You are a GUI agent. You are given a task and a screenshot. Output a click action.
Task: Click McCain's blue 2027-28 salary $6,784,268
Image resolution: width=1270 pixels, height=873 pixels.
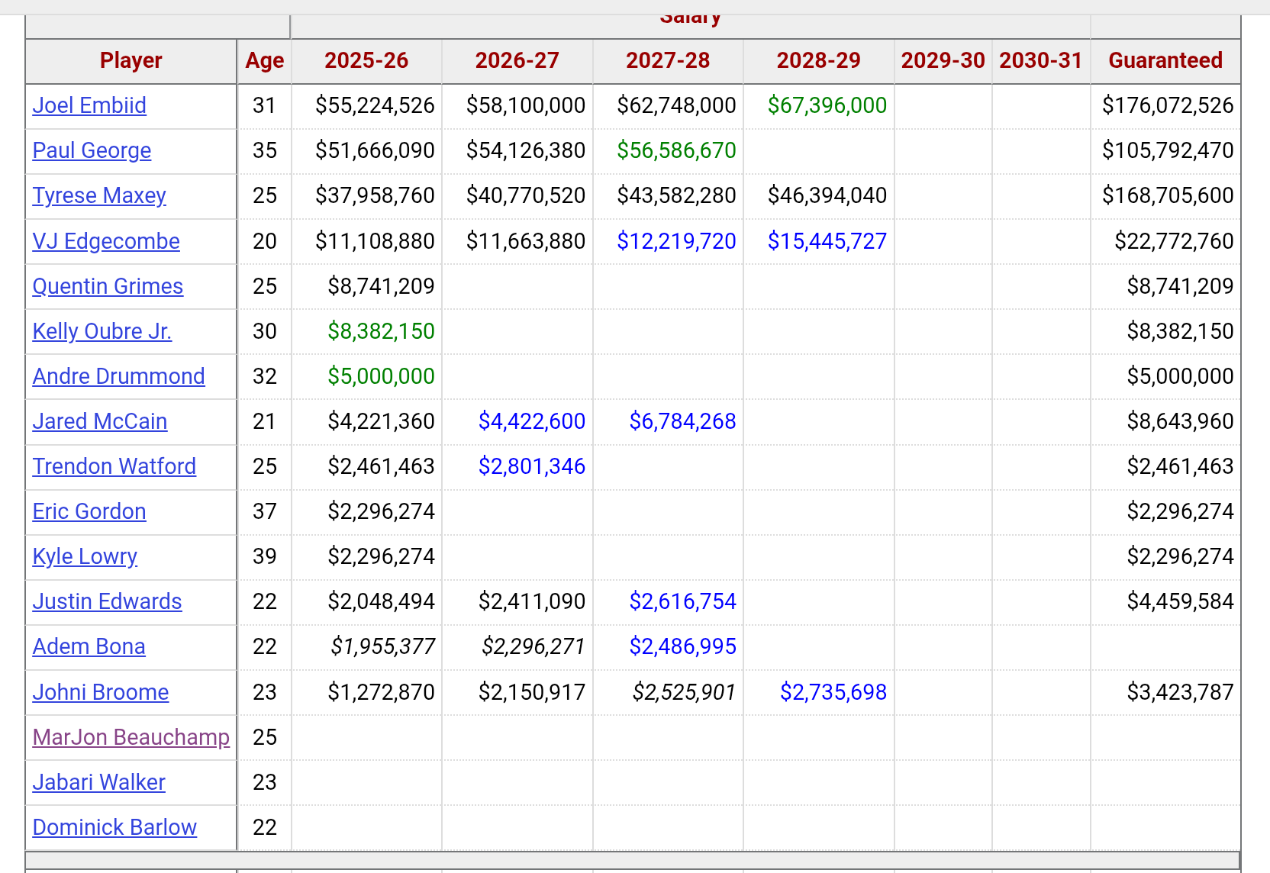pyautogui.click(x=683, y=421)
